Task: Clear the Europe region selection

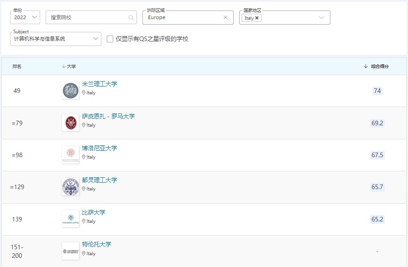Action: click(x=225, y=18)
